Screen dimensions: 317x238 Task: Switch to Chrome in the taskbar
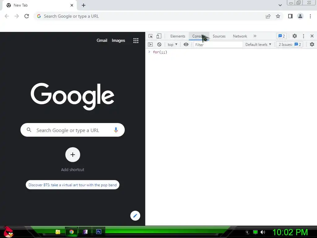click(x=72, y=232)
